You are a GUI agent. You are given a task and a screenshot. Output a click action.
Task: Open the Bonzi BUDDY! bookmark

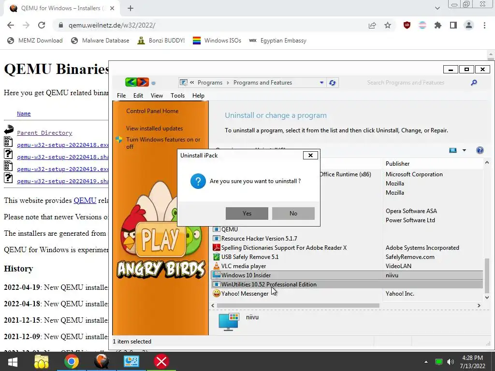point(161,41)
